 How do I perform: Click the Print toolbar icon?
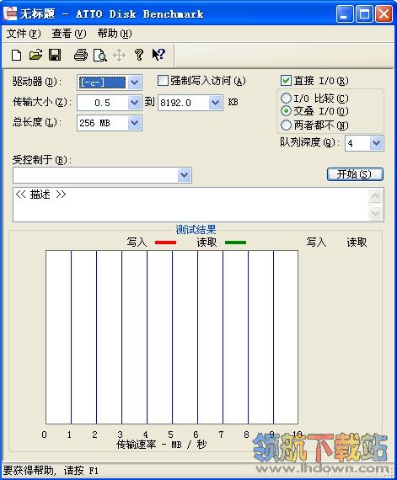pos(81,55)
